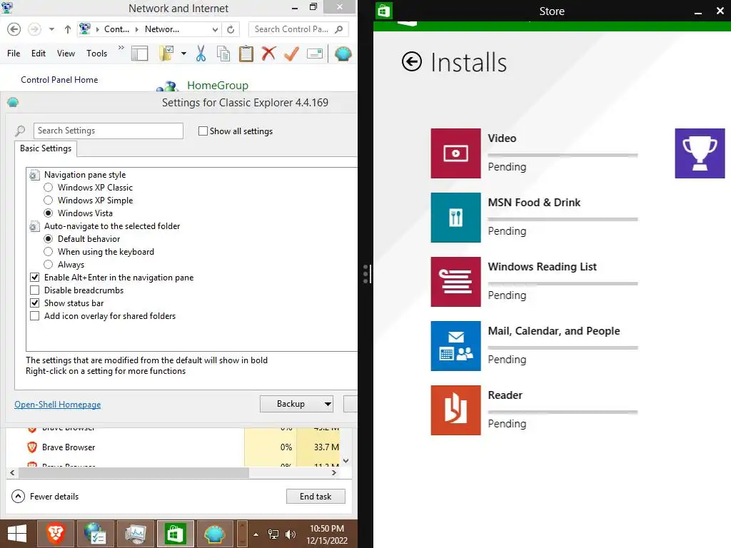Open the Edit menu
This screenshot has height=548, width=731.
click(x=39, y=54)
